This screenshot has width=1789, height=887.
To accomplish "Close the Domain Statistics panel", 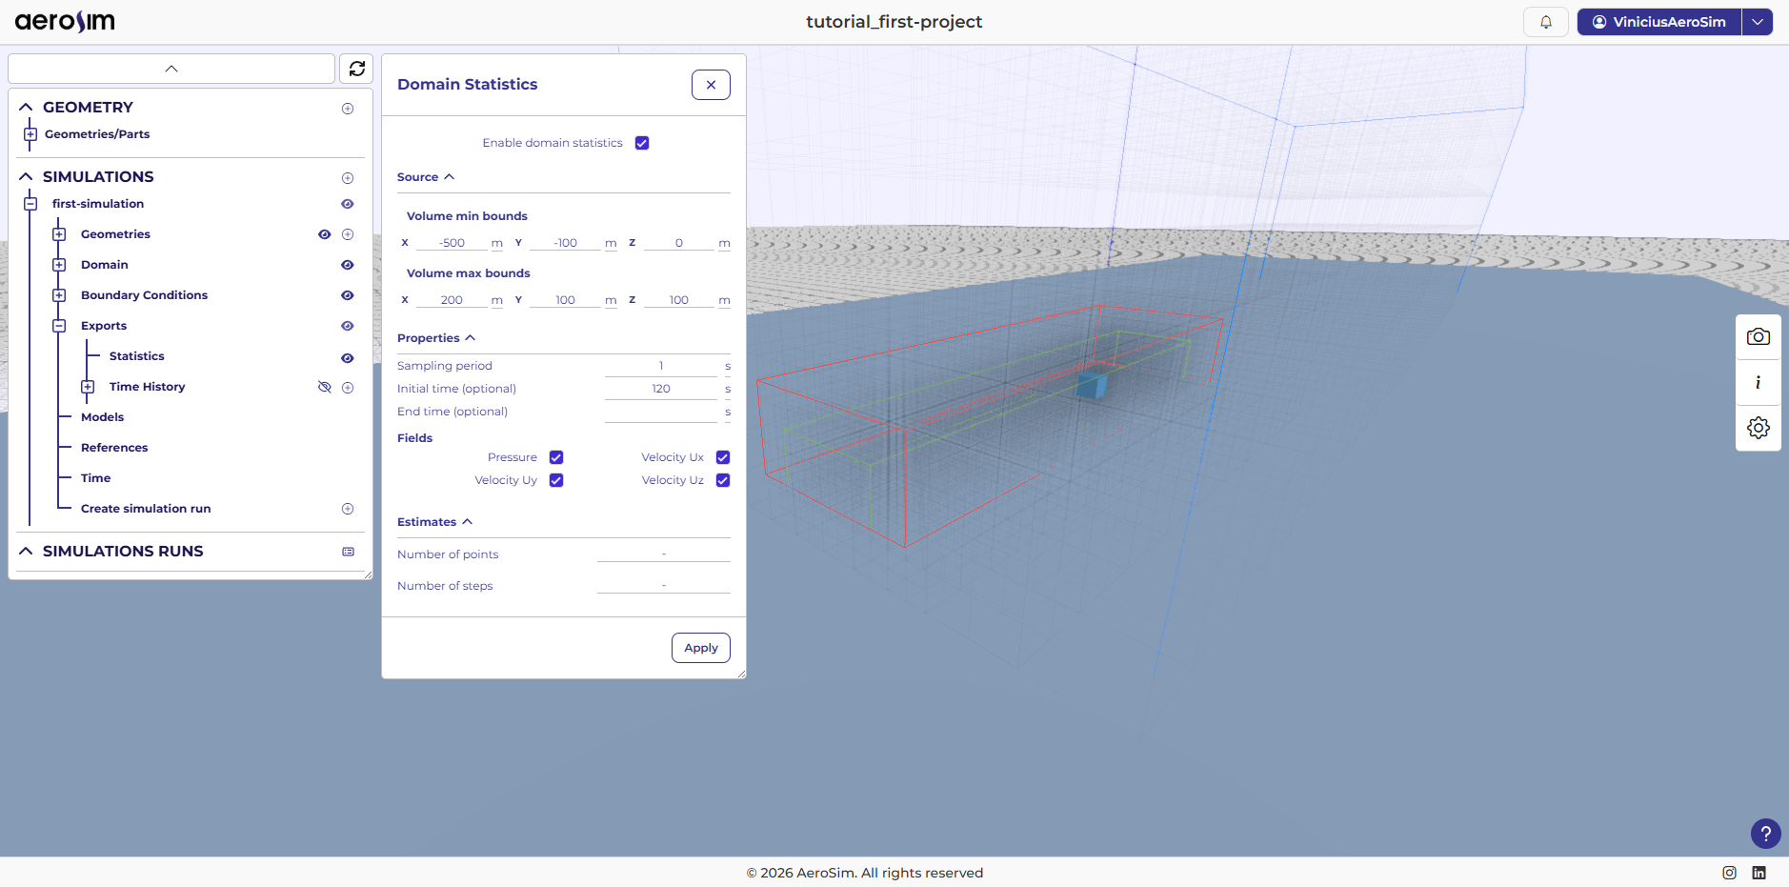I will (x=711, y=85).
